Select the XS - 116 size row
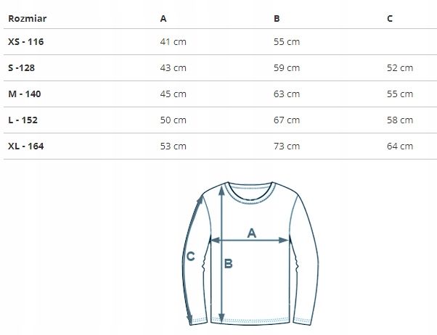 coord(26,41)
